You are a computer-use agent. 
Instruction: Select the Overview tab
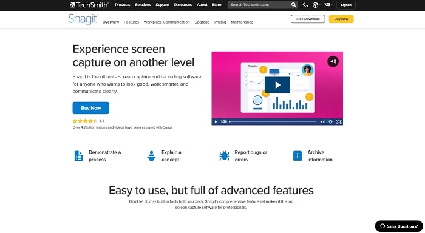click(x=110, y=22)
